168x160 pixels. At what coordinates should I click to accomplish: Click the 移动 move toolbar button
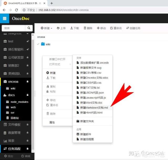(101, 28)
